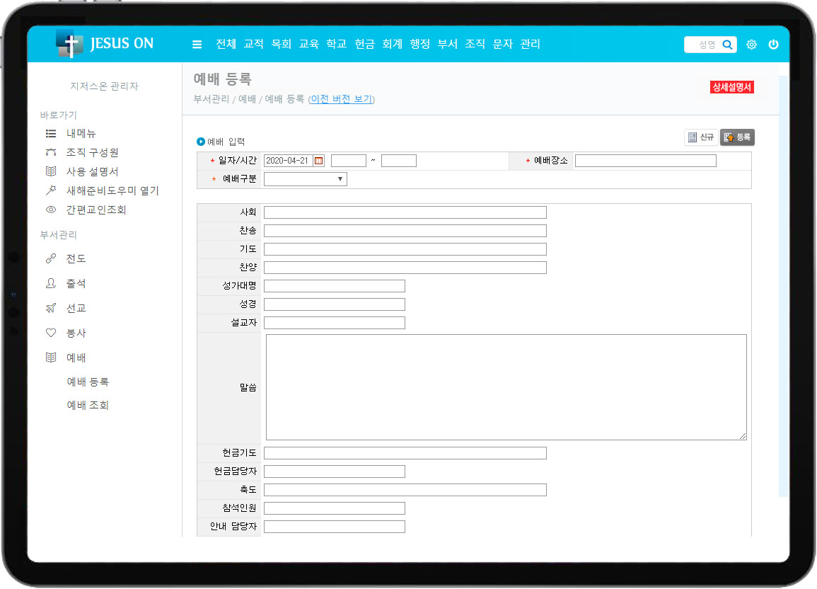817x589 pixels.
Task: Collapse the 예배 sidebar section
Action: pos(76,358)
